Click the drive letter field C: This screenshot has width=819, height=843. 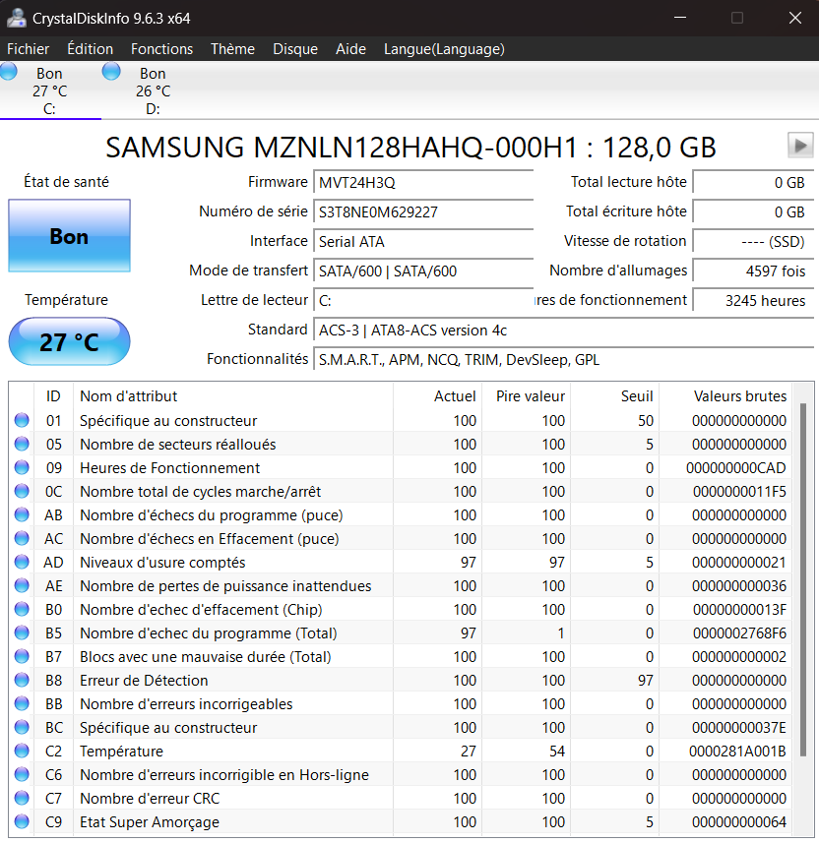423,301
